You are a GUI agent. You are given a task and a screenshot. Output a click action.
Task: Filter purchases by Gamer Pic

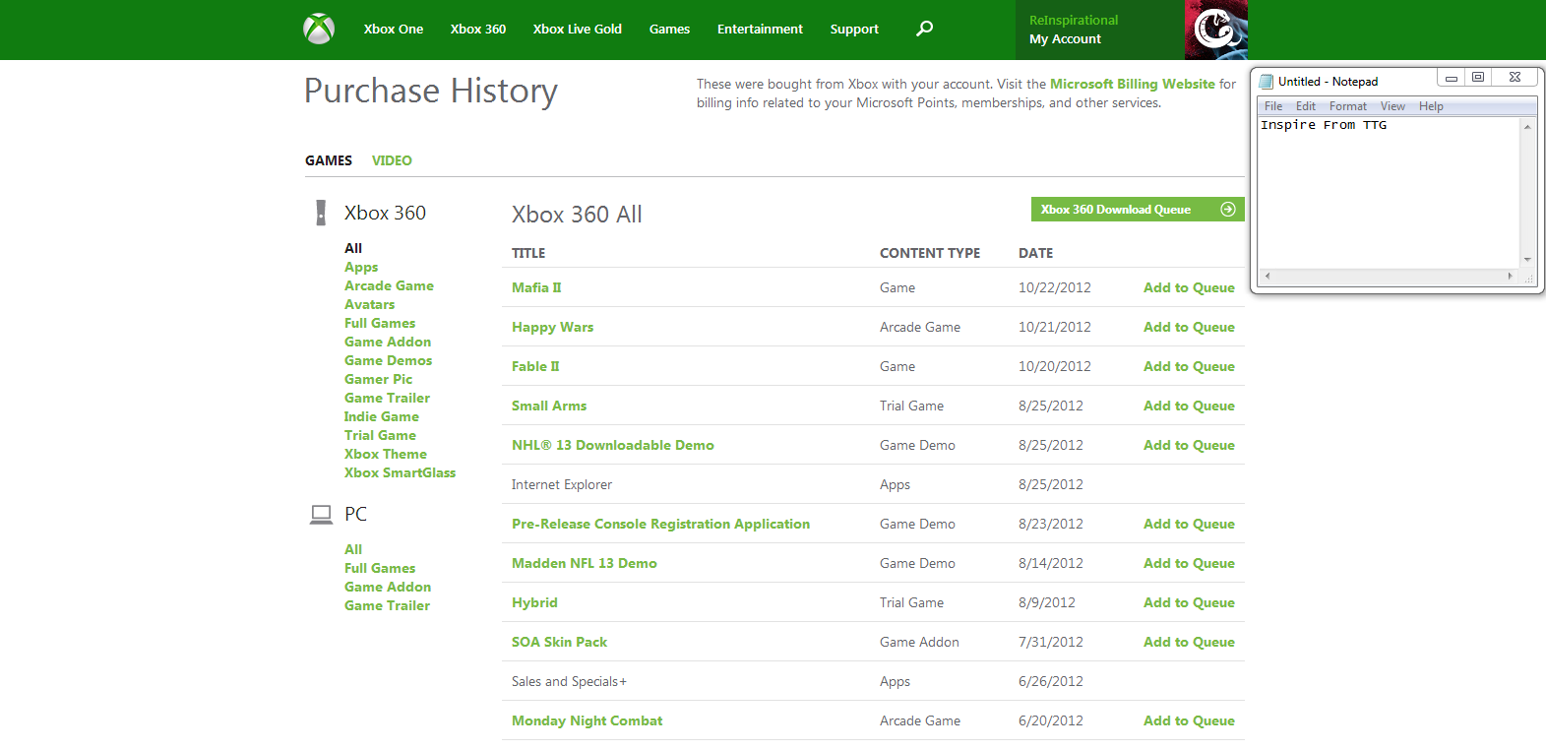(x=378, y=379)
